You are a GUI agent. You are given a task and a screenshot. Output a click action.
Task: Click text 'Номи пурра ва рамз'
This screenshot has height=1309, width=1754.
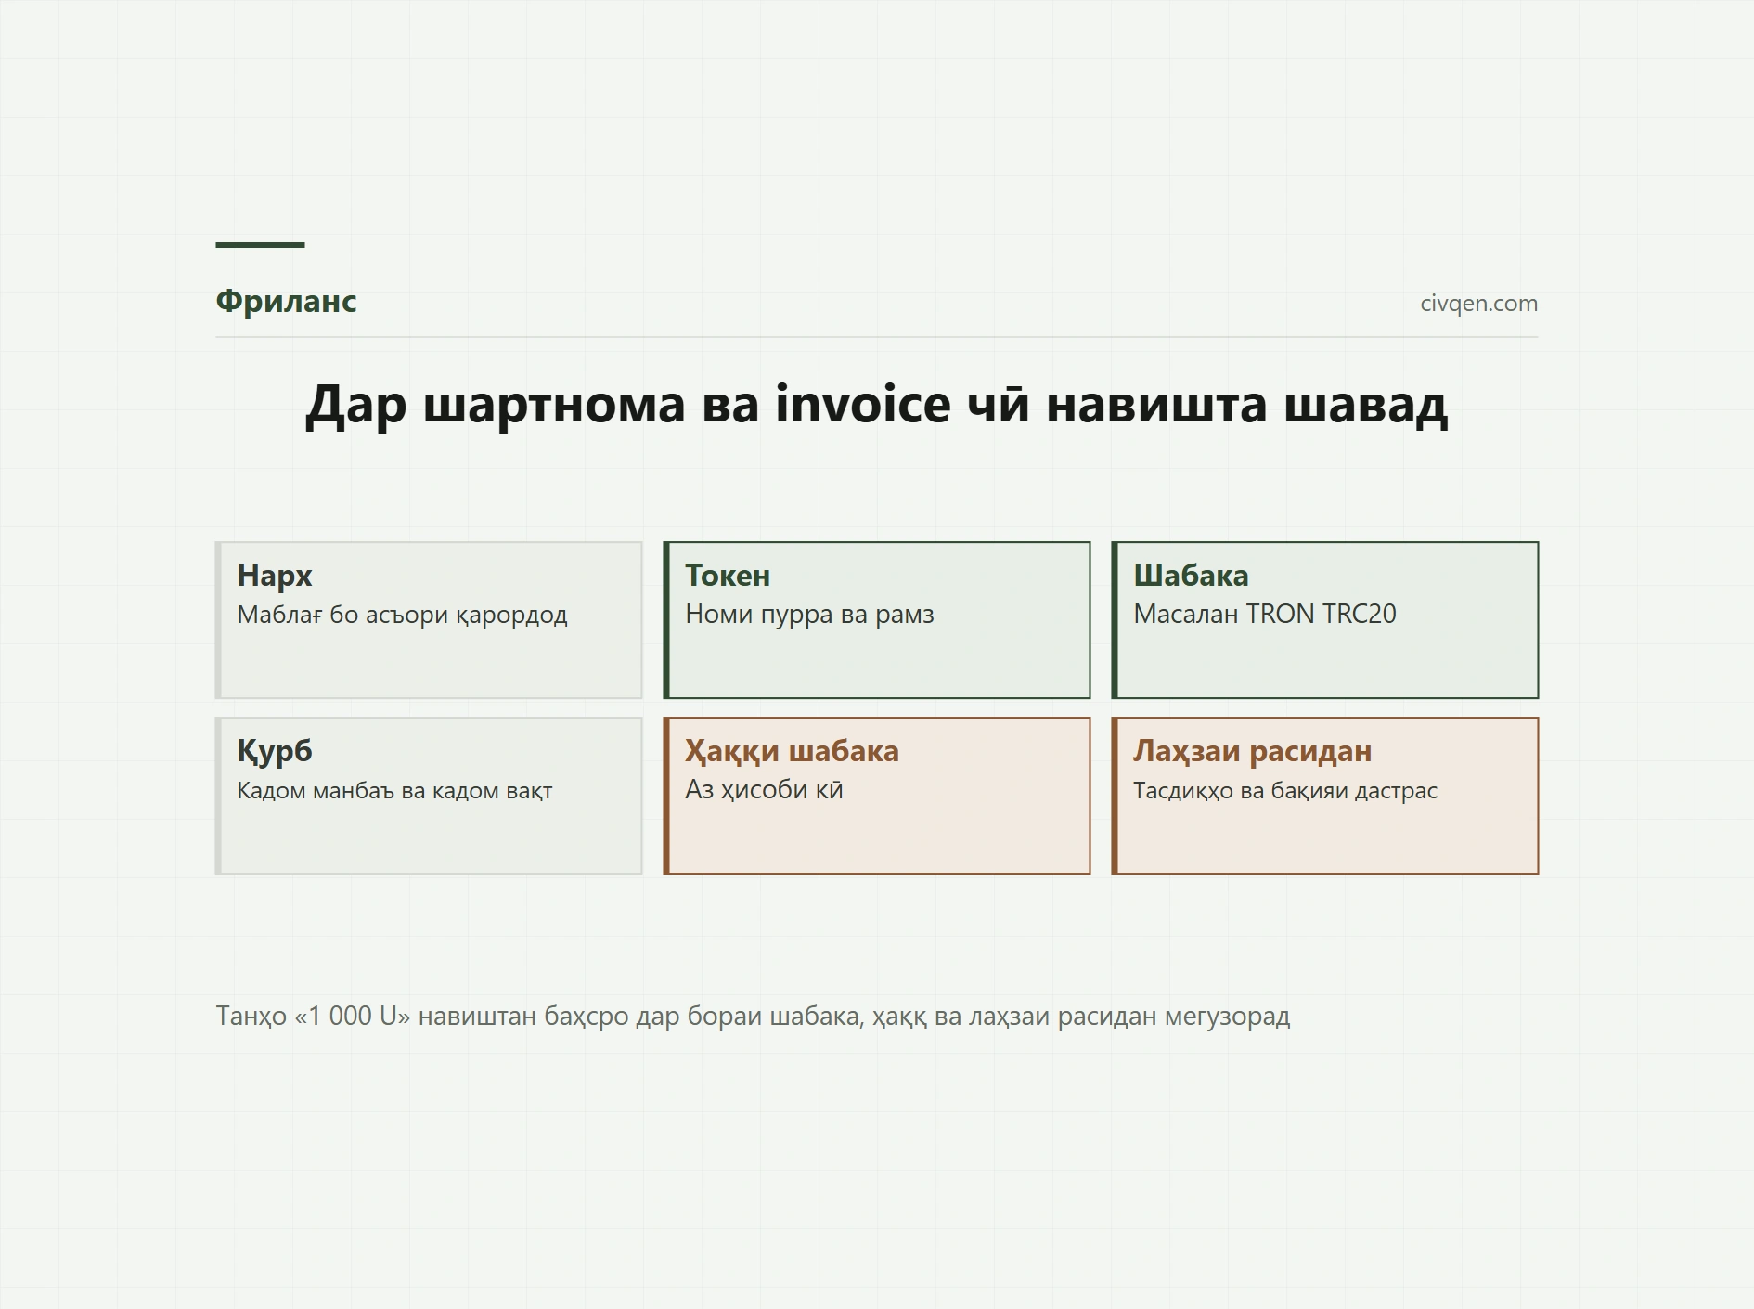809,615
